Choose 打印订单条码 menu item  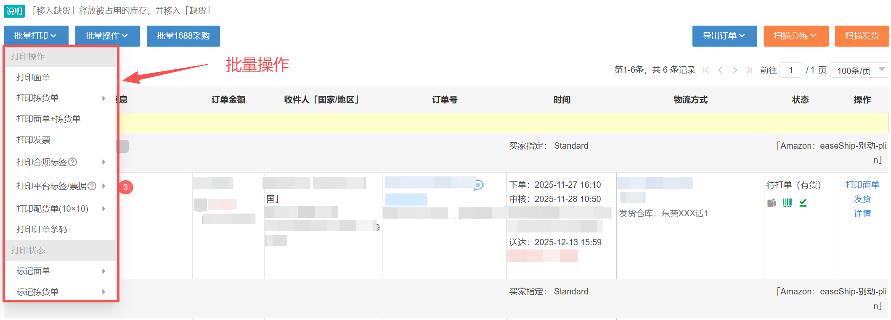[x=42, y=229]
